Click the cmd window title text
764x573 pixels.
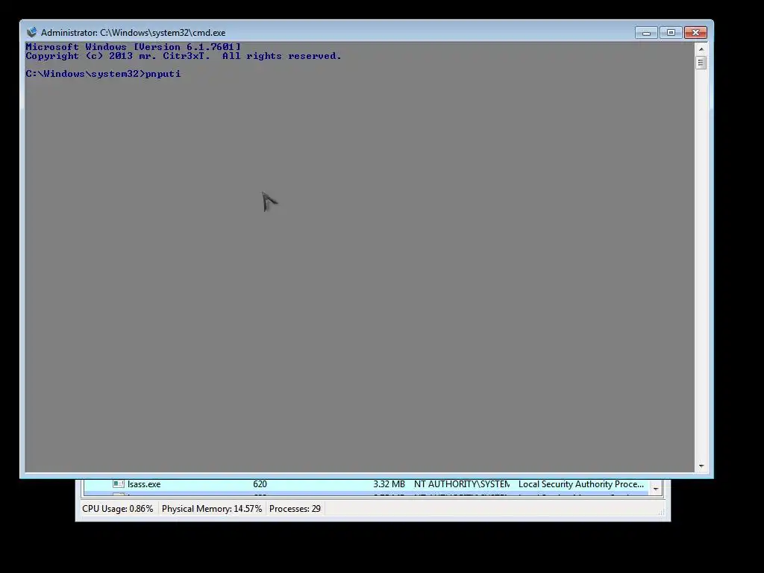click(133, 33)
